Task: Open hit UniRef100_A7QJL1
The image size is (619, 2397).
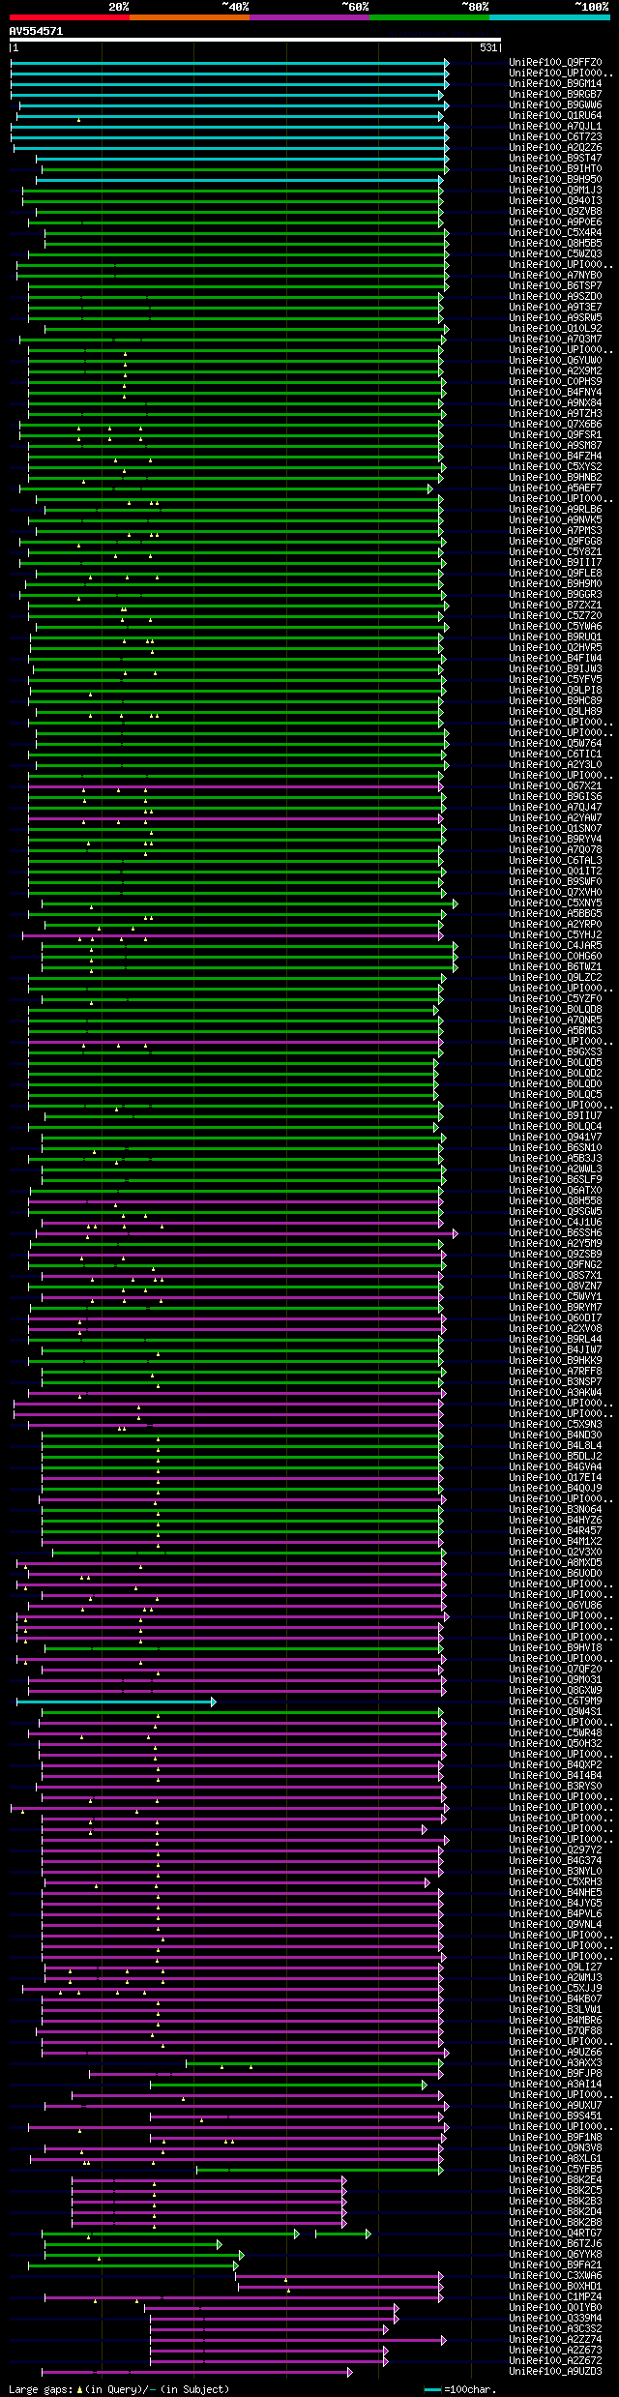Action: (x=555, y=127)
